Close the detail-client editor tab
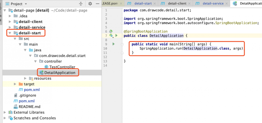 (x=189, y=3)
